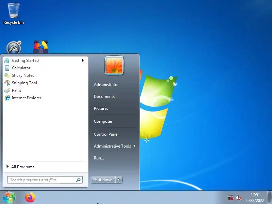This screenshot has width=272, height=204.
Task: Select the Getting Started label
Action: coord(25,61)
